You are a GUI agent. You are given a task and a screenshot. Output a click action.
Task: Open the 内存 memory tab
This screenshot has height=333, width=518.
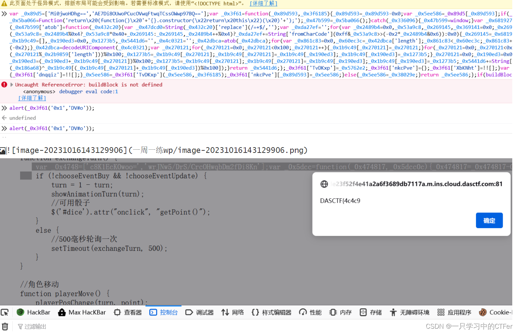coord(340,312)
